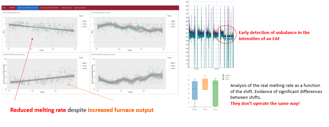The image size is (329, 127).
Task: Toggle Turno2 in Consumo Específico linear chart legend
Action: (x=83, y=66)
